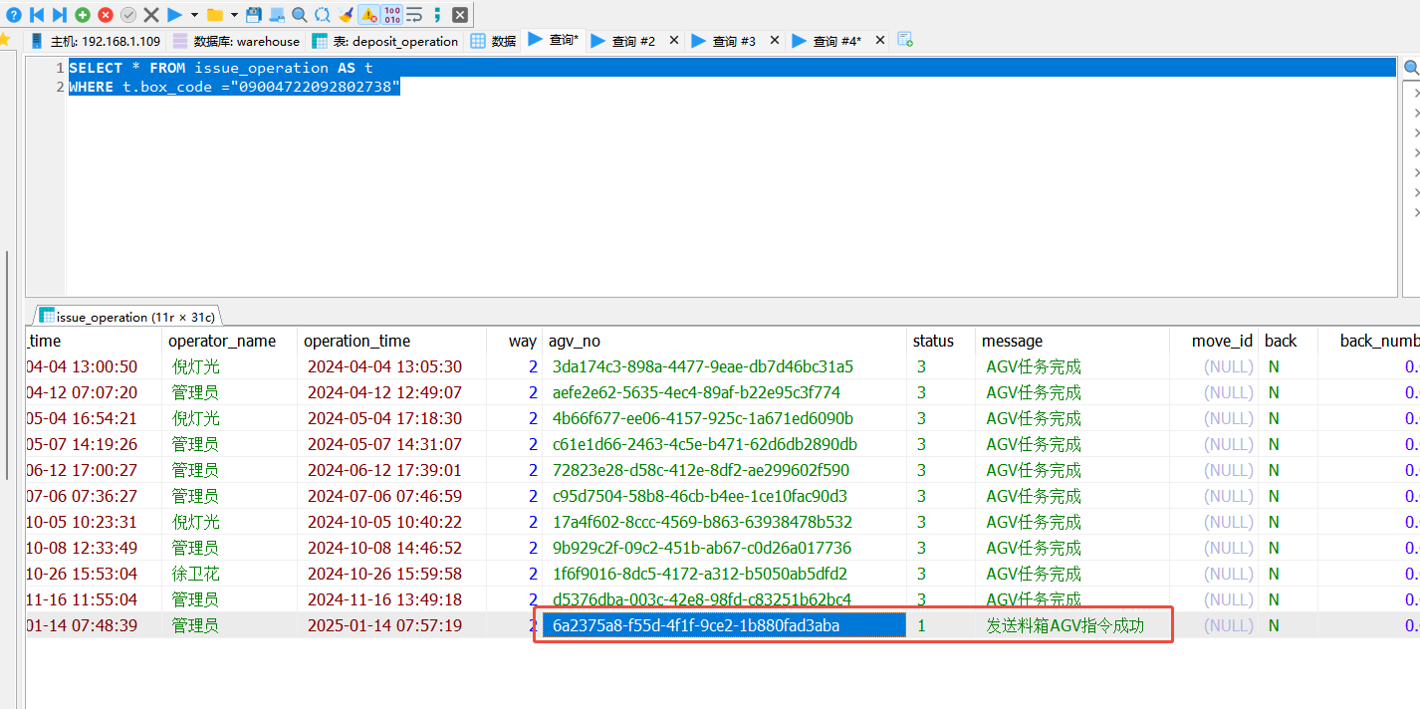Toggle the word wrap lines button
Screen dimensions: 1420x709
coord(414,15)
